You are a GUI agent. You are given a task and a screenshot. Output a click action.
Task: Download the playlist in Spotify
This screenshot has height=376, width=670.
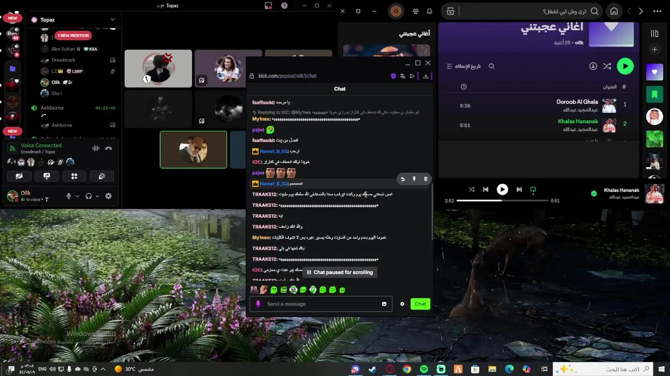tap(593, 66)
